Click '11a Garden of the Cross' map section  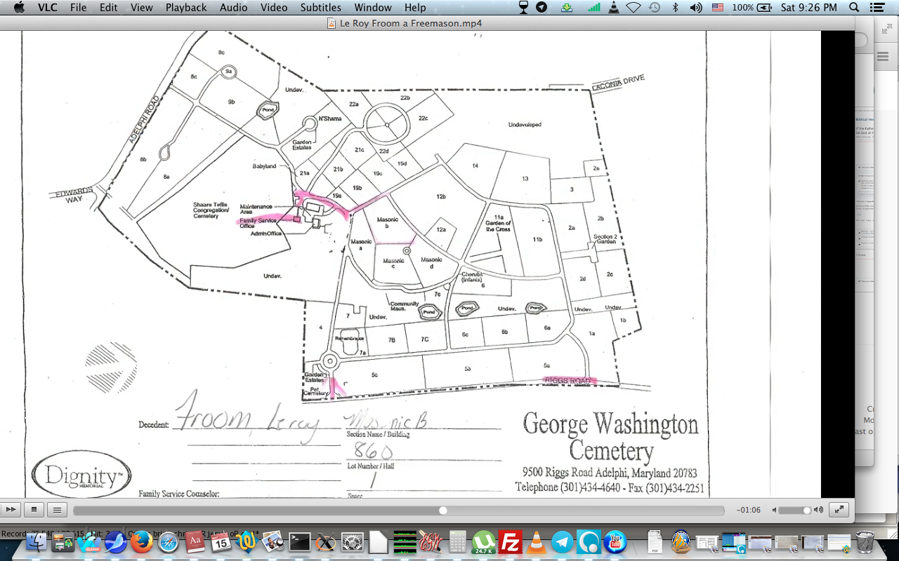(498, 223)
